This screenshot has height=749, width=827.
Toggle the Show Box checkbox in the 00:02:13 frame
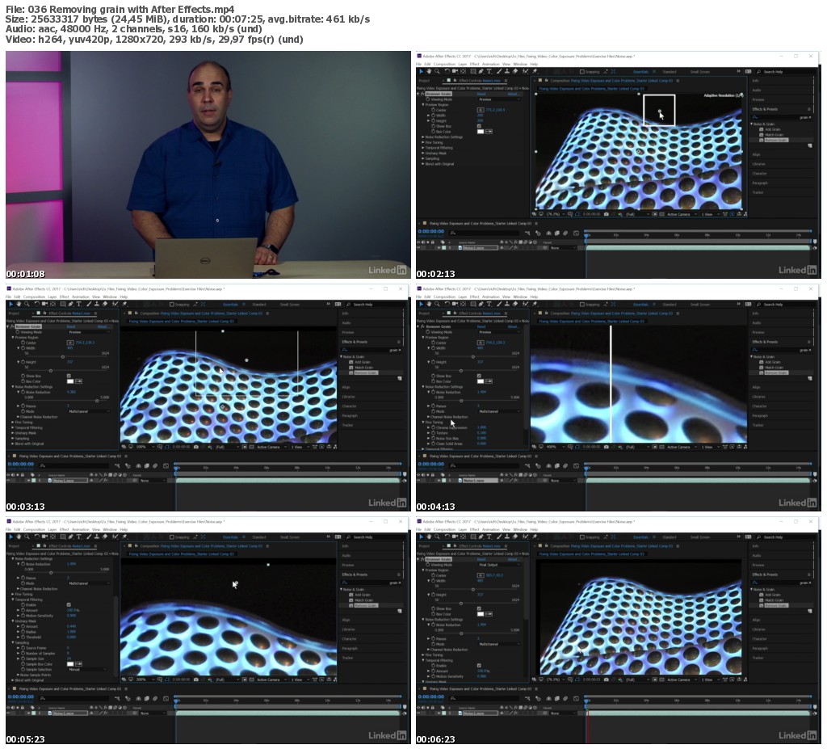(479, 126)
